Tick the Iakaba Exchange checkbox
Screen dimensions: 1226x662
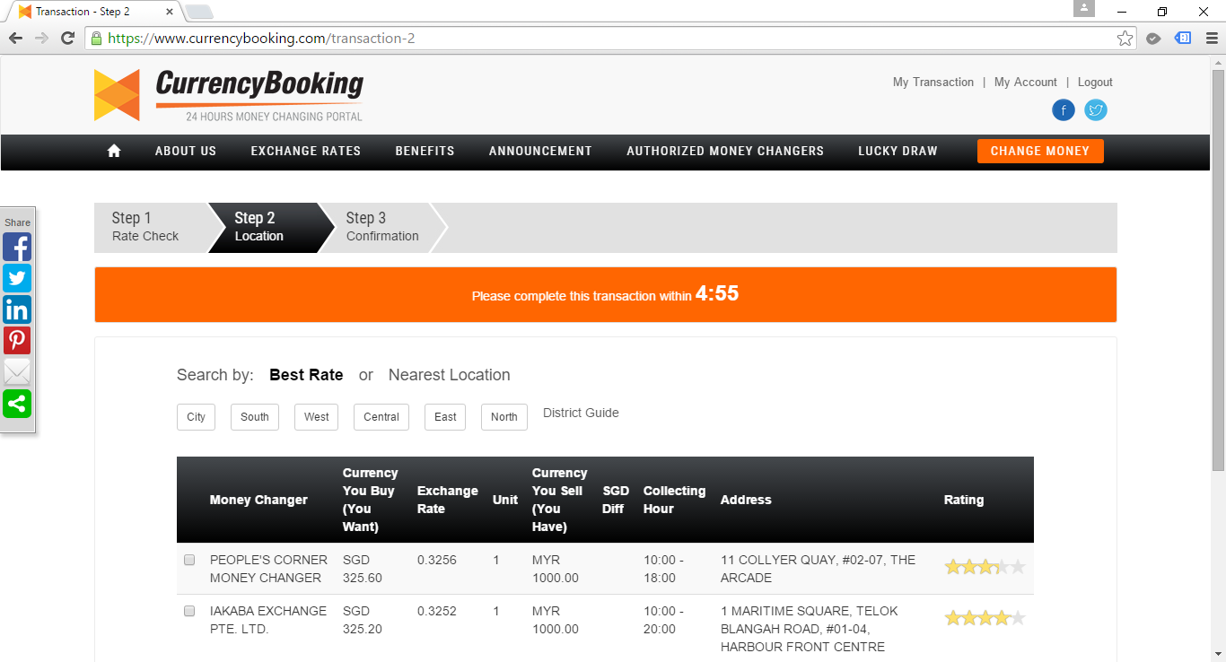pos(189,611)
